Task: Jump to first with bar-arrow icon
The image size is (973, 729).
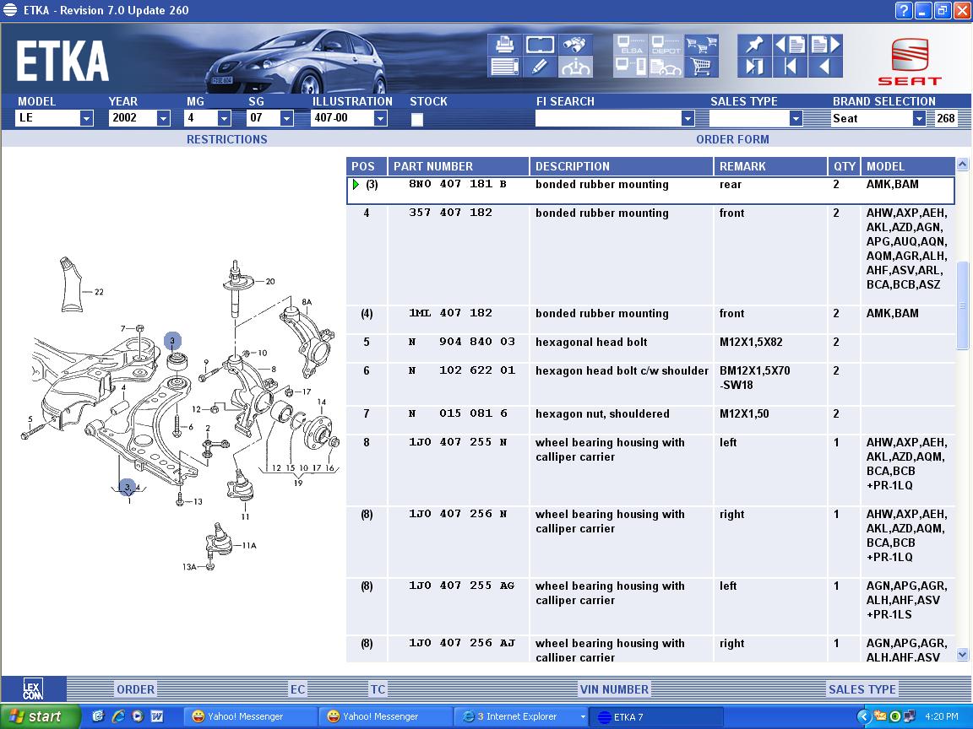Action: [790, 67]
